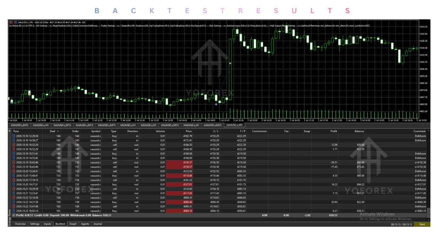Open the Journal tab

98,224
